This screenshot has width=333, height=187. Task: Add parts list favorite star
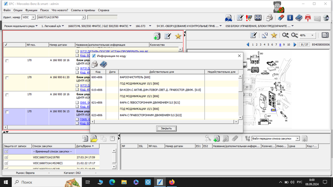click(x=178, y=36)
